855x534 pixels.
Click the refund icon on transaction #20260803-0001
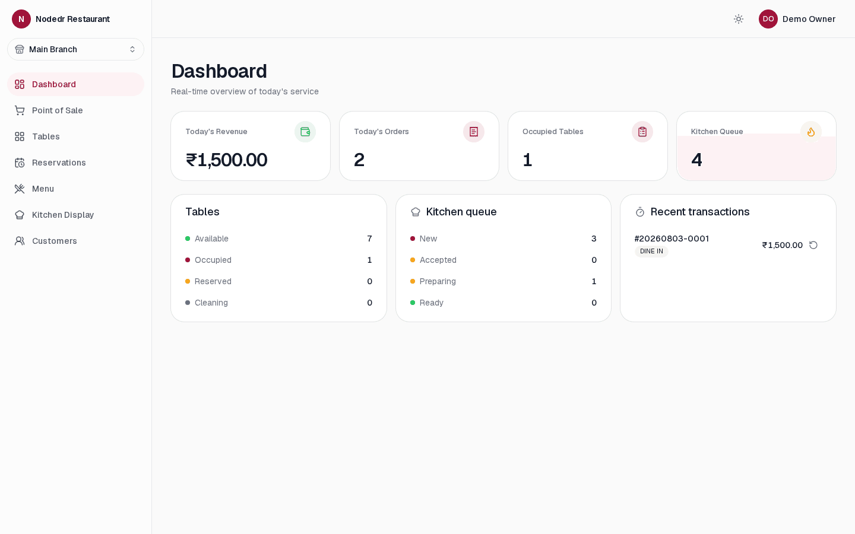click(813, 245)
